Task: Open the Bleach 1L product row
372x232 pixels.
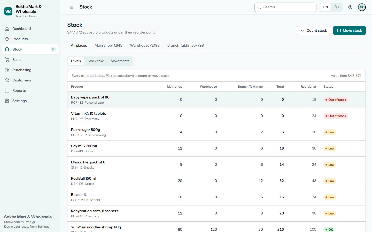Action: tap(216, 197)
